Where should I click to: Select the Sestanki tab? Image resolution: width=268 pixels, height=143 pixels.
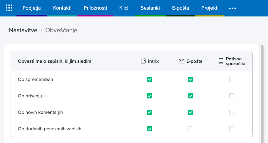(150, 8)
